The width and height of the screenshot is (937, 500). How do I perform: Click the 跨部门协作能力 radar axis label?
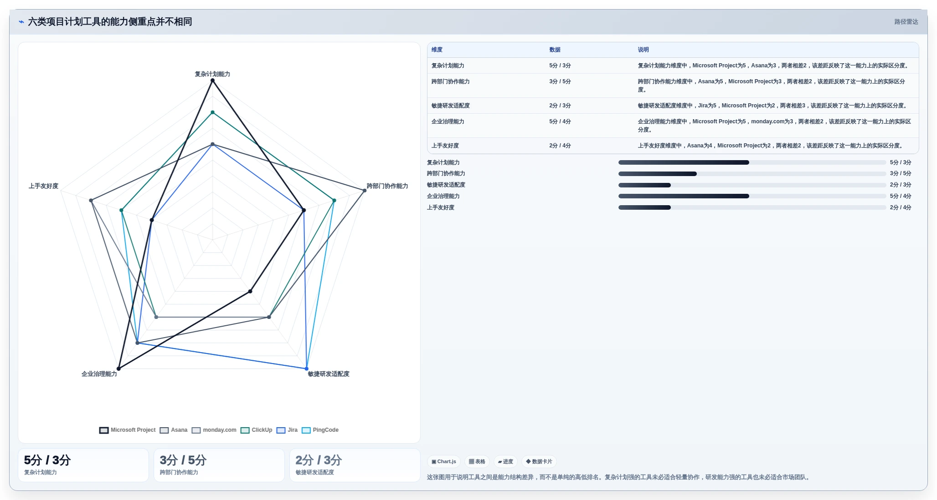(x=387, y=186)
